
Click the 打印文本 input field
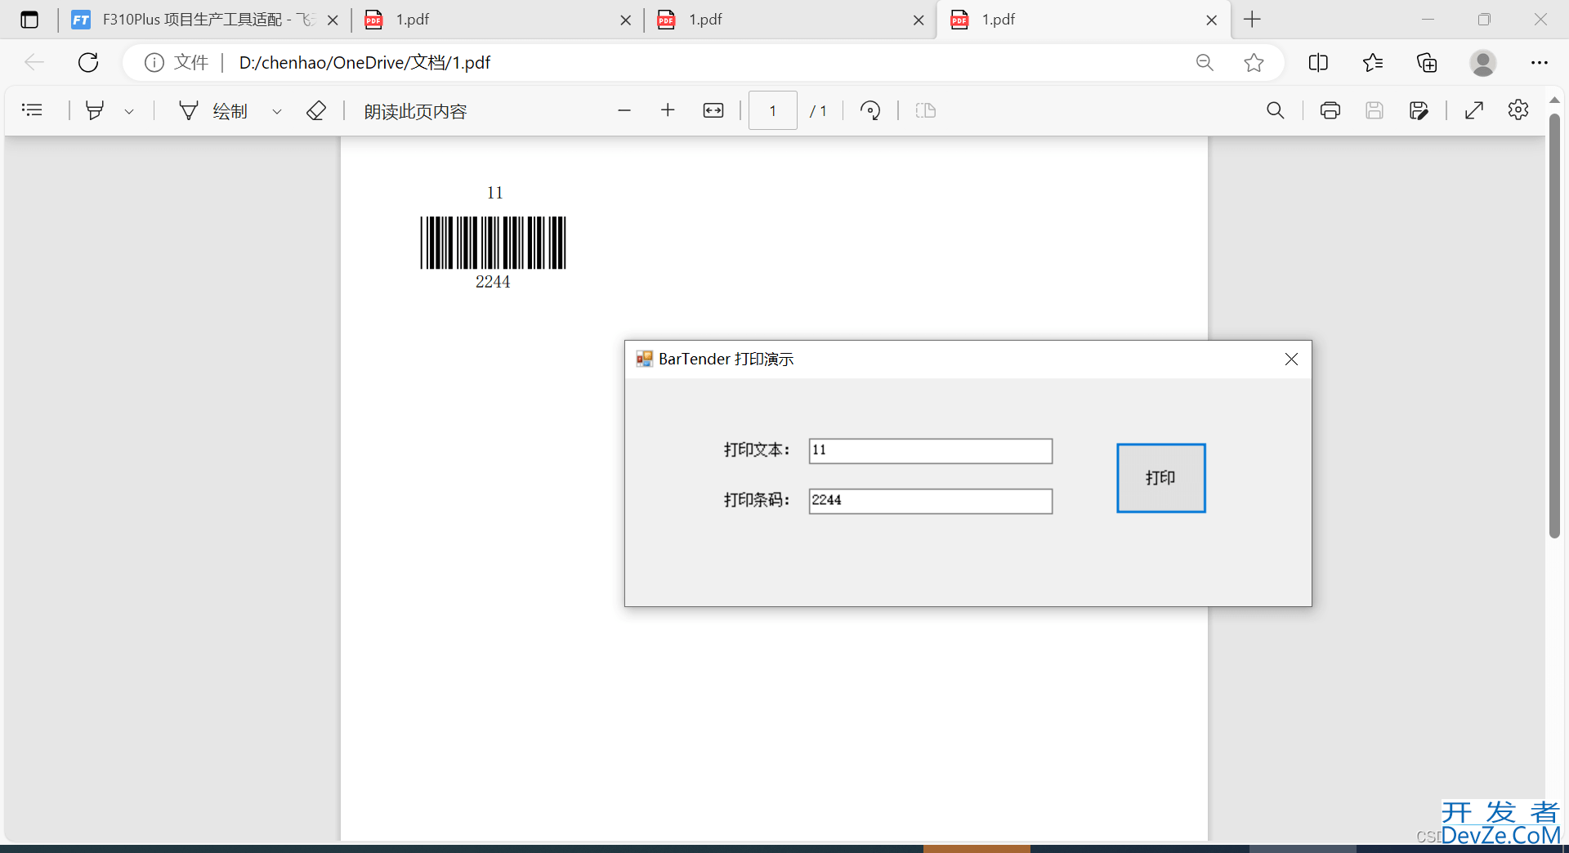(x=931, y=451)
